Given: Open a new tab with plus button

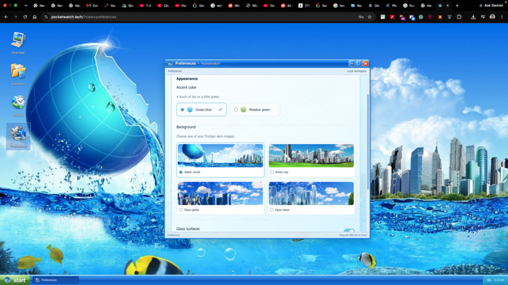Looking at the screenshot, I should click(457, 6).
